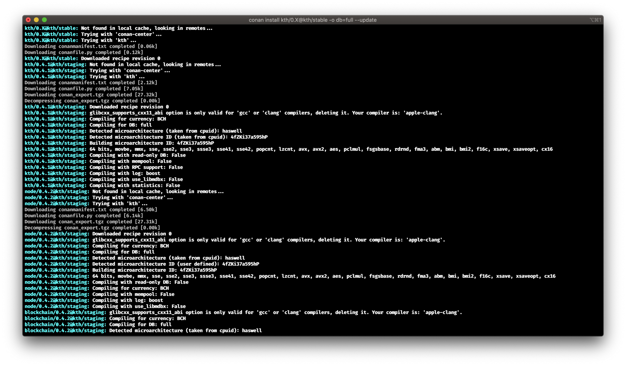The height and width of the screenshot is (366, 626).
Task: Click the kth/0.X@kth/stable "Trying with 'kth'" line
Action: coord(80,40)
